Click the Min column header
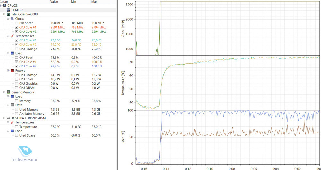This screenshot has height=170, width=321. [x=80, y=1]
